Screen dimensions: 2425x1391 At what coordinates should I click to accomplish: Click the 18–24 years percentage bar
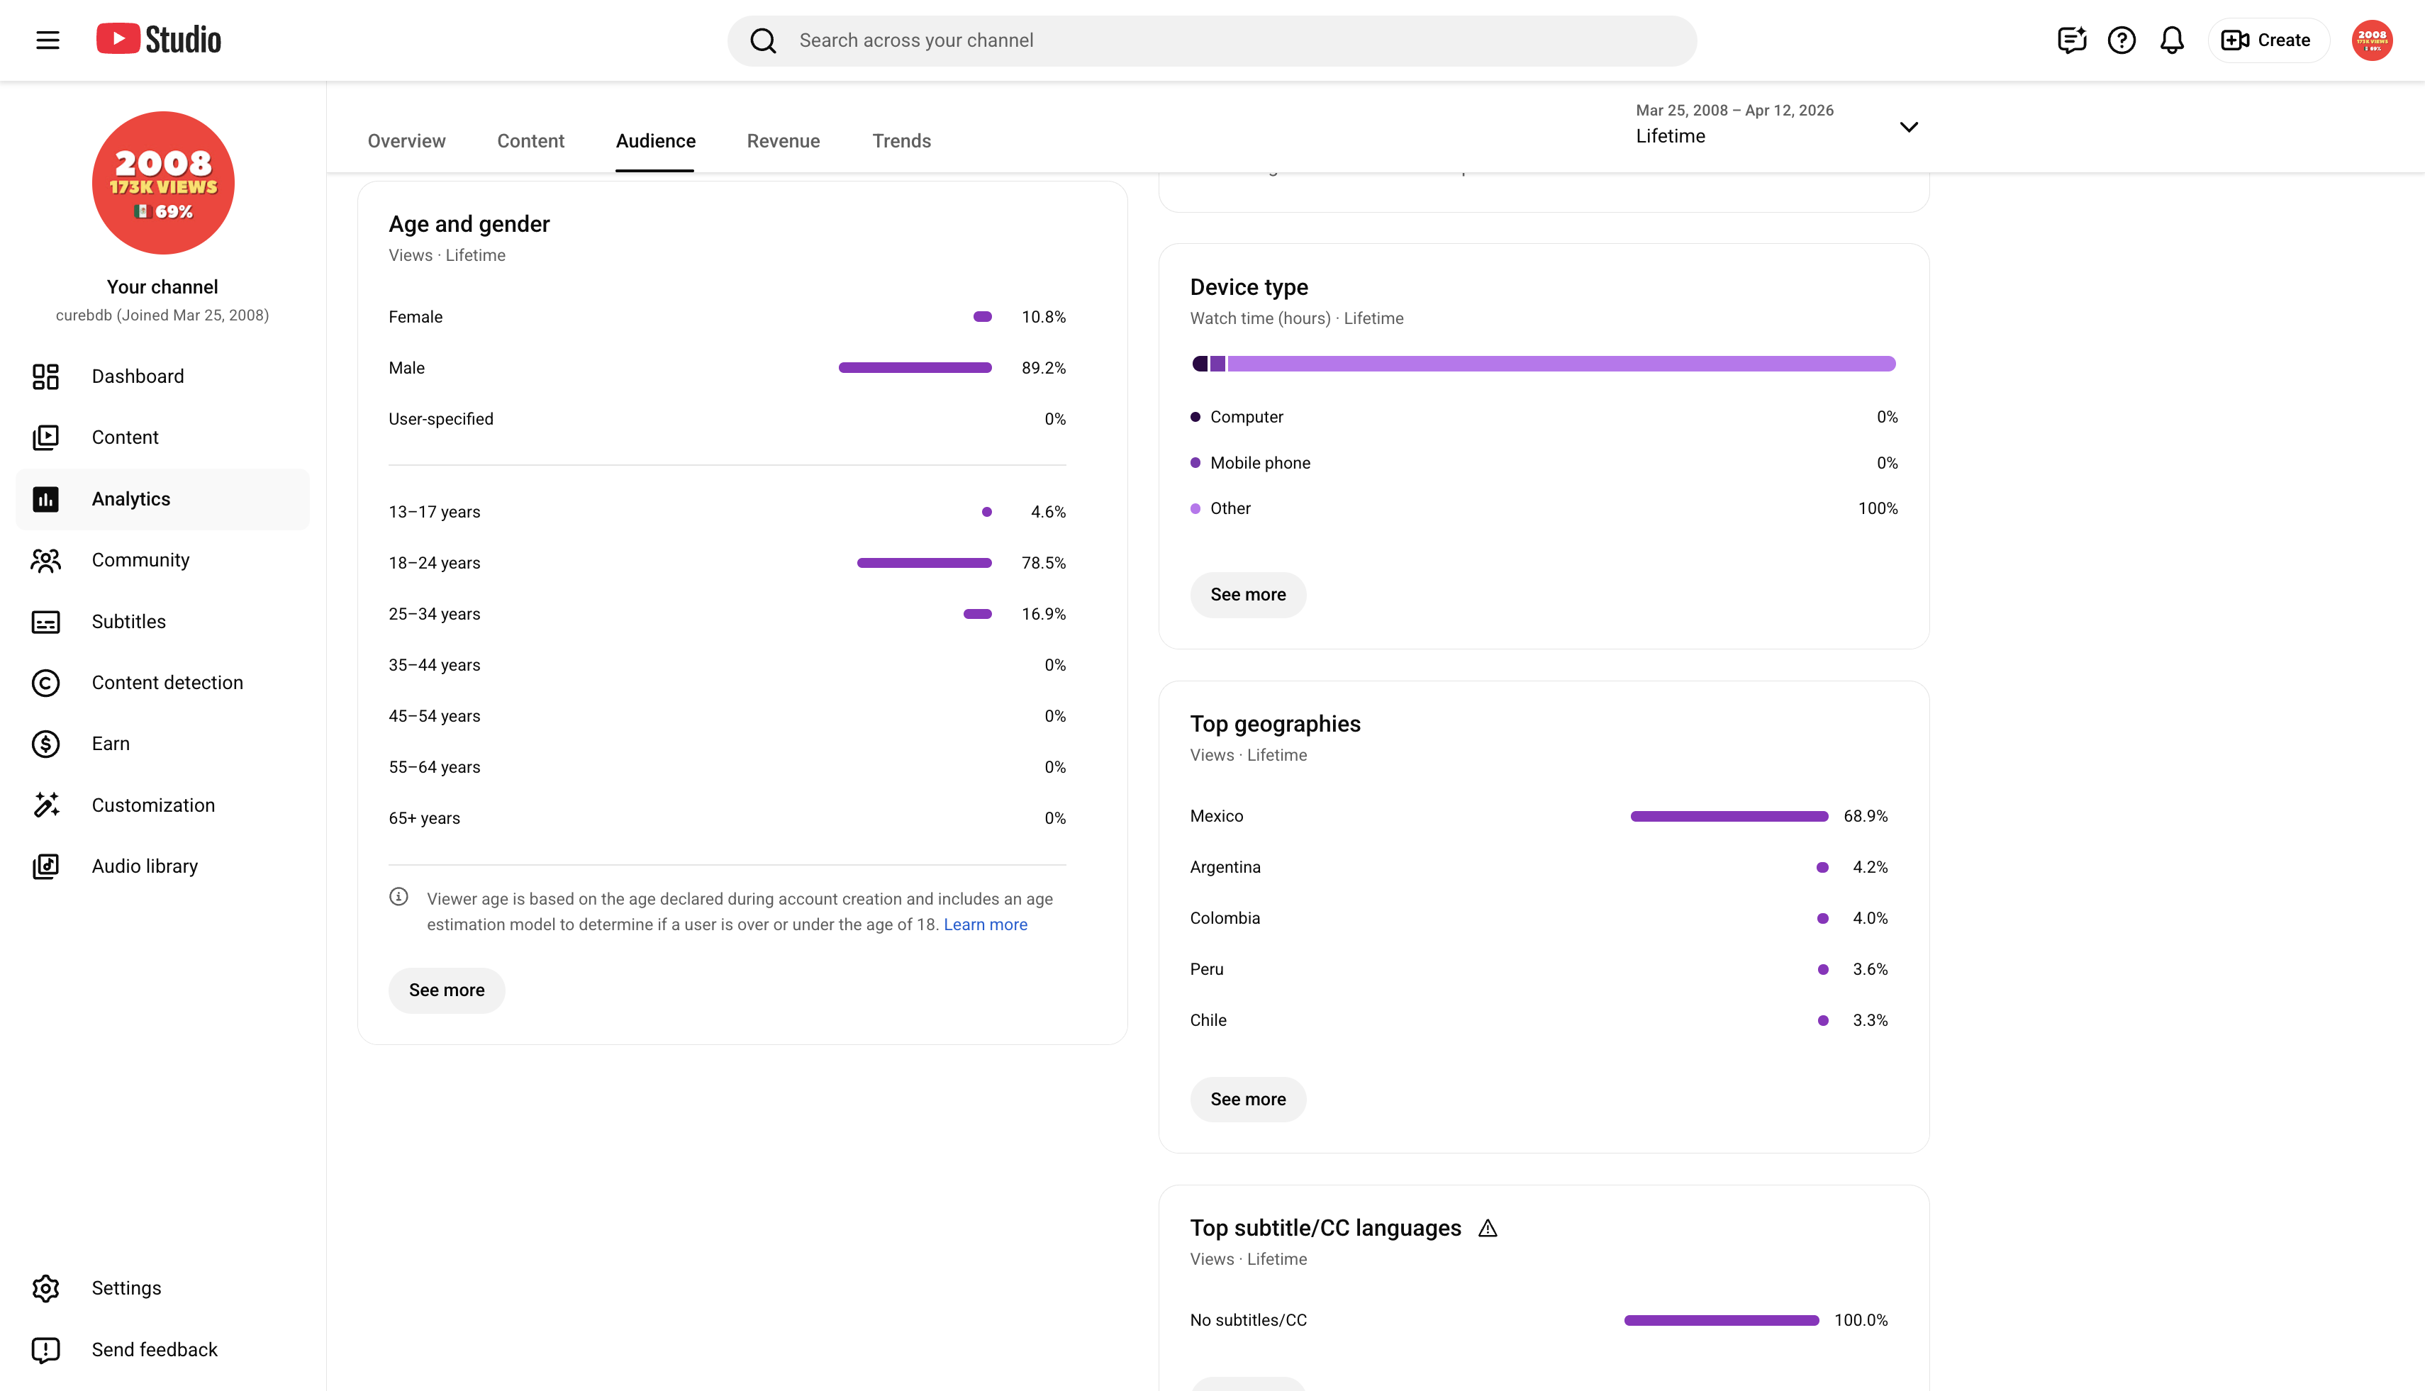[x=924, y=563]
